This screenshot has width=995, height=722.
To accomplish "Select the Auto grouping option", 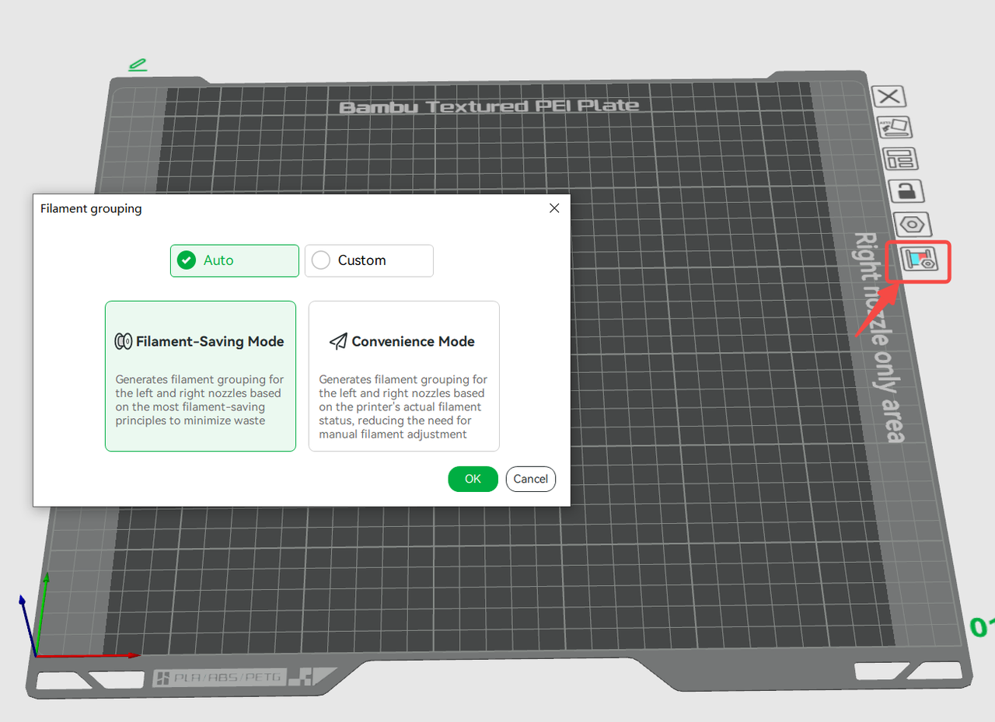I will pyautogui.click(x=235, y=260).
